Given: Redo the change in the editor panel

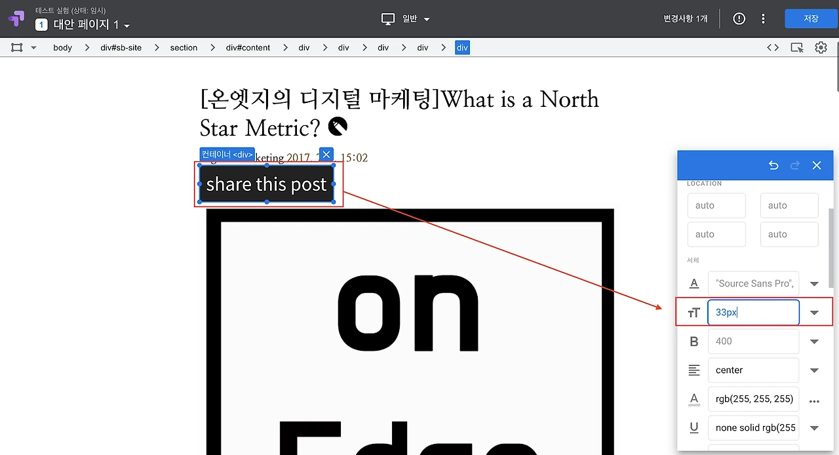Looking at the screenshot, I should point(795,165).
